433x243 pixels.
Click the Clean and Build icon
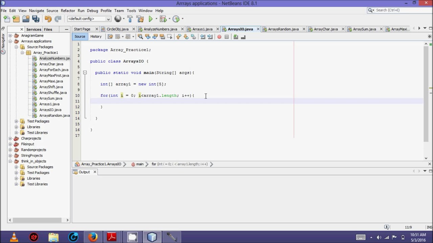tap(140, 19)
